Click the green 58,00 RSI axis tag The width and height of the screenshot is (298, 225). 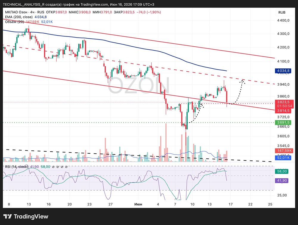point(282,171)
